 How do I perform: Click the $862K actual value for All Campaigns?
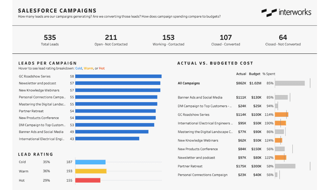(x=241, y=83)
